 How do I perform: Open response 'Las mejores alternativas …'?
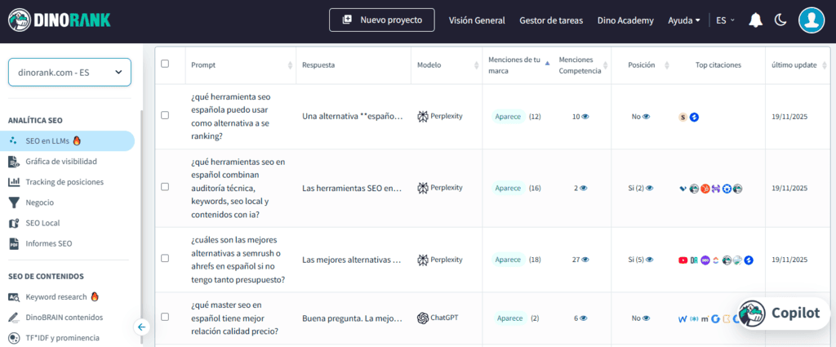click(353, 260)
